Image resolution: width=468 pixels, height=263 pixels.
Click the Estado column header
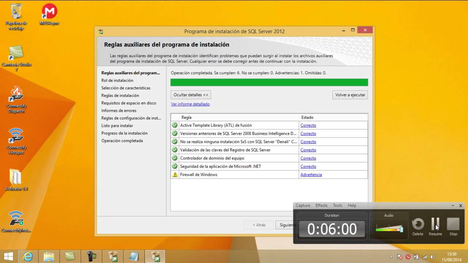[333, 118]
